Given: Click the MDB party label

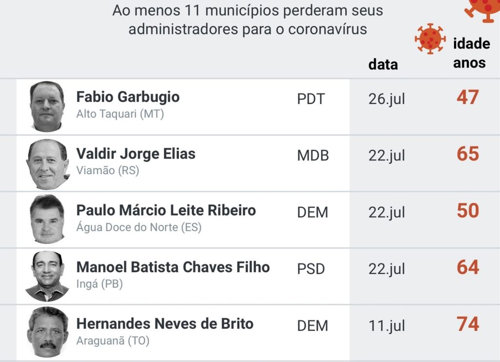Looking at the screenshot, I should click(x=313, y=156).
